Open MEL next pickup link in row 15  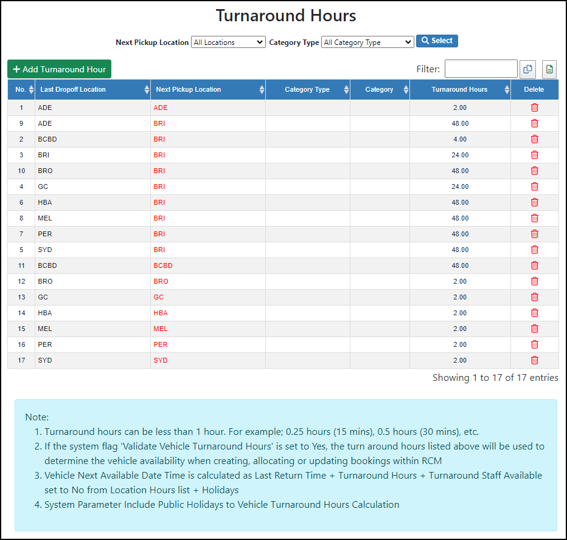(x=161, y=329)
